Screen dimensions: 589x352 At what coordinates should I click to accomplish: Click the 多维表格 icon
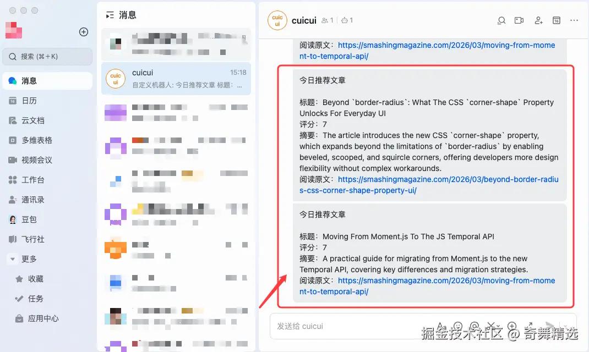pyautogui.click(x=13, y=140)
